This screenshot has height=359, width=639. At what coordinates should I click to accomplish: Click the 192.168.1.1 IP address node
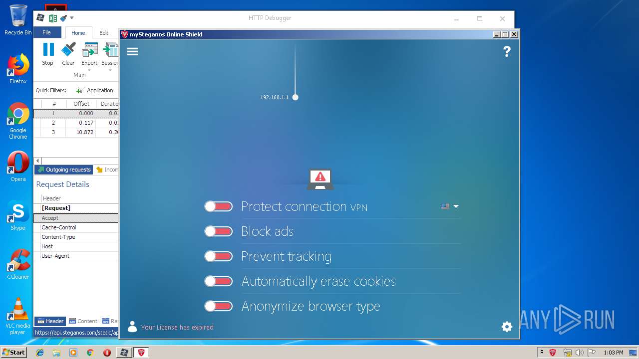(x=295, y=97)
